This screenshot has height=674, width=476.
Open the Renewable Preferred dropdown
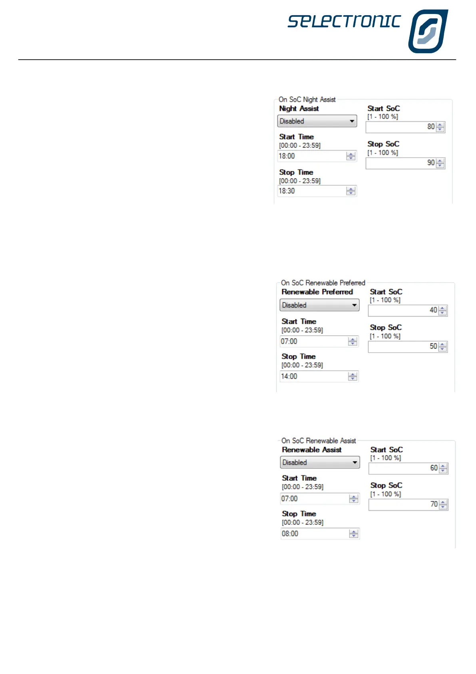tap(319, 305)
